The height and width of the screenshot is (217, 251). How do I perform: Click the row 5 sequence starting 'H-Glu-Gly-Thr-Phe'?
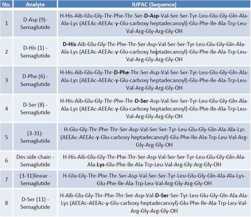pyautogui.click(x=154, y=137)
